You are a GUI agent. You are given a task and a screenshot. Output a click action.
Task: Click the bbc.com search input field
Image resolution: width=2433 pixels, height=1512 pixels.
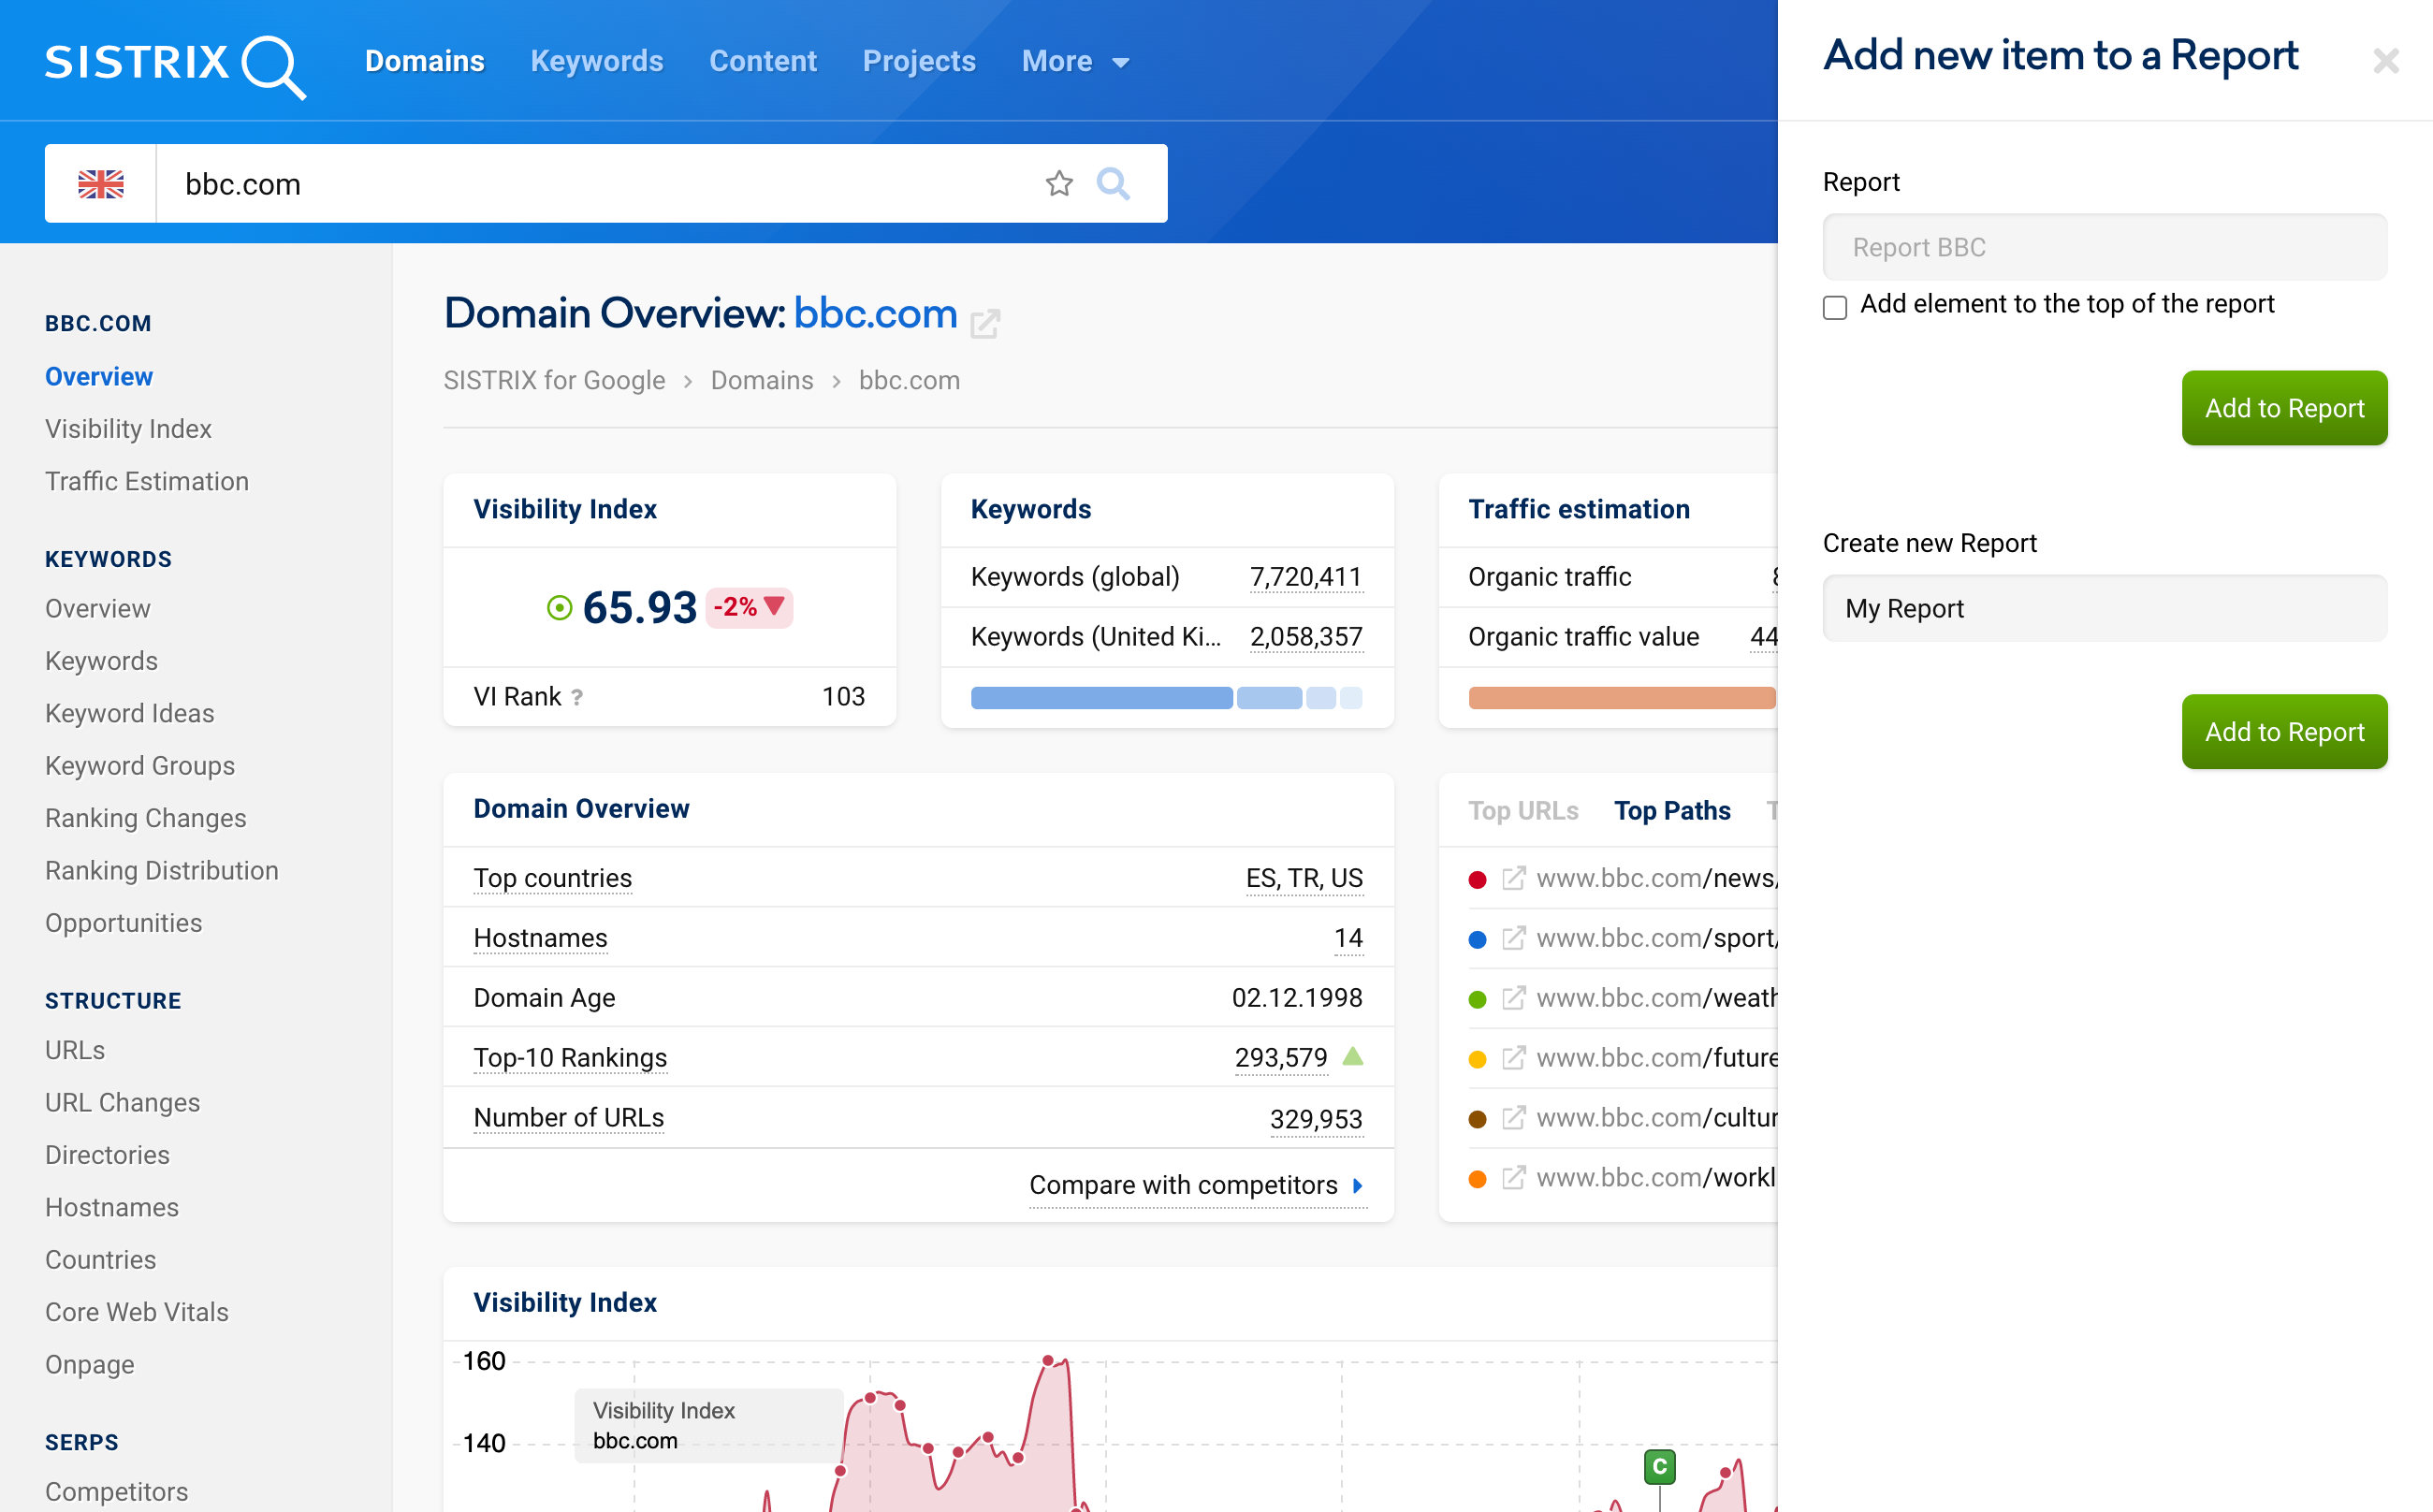[598, 184]
